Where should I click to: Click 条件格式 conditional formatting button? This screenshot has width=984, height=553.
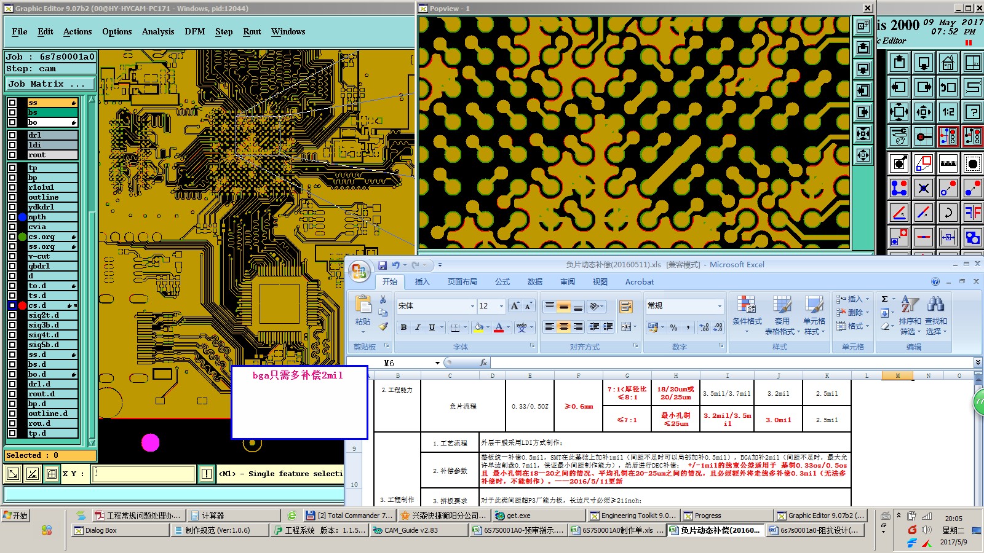pyautogui.click(x=747, y=315)
